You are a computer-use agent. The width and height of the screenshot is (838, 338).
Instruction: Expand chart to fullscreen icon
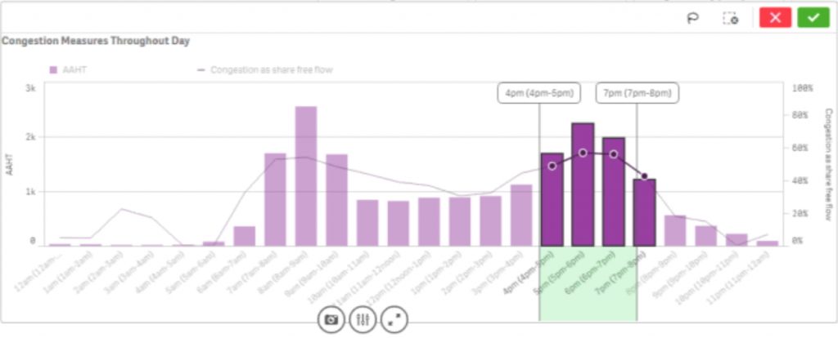394,319
